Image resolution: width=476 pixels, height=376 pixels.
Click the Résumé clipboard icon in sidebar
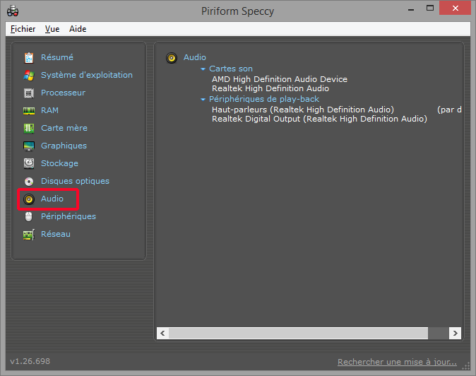(x=29, y=57)
